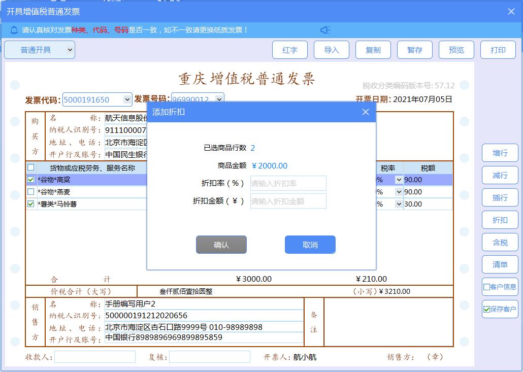Open the 清单 list function
523x372 pixels.
pyautogui.click(x=500, y=264)
